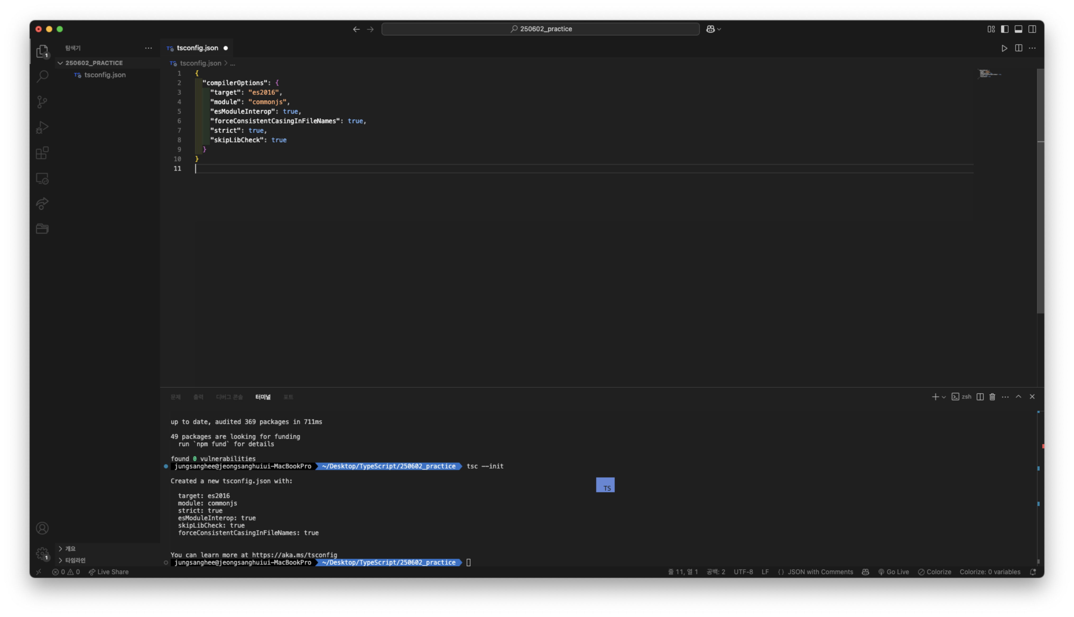The image size is (1074, 617).
Task: Switch to the 출력 panel tab
Action: [x=198, y=397]
